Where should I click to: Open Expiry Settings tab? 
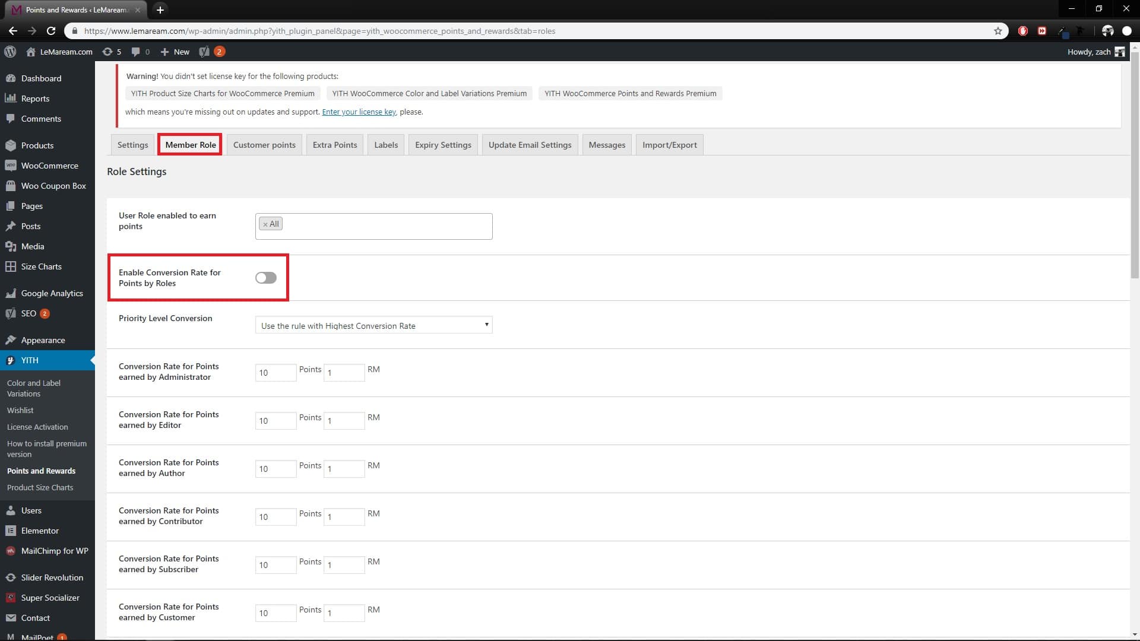443,145
